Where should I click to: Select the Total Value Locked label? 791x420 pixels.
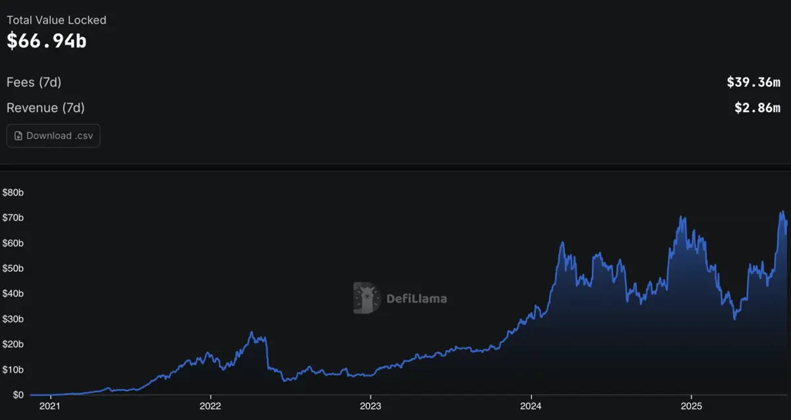57,20
